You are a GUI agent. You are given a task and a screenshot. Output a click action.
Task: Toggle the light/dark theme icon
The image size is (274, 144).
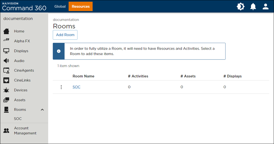tap(241, 7)
